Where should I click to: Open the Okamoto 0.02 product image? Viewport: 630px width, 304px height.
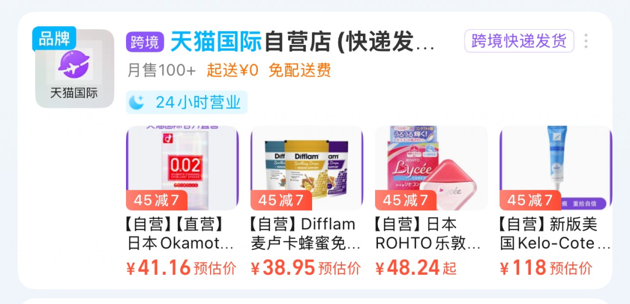click(183, 168)
